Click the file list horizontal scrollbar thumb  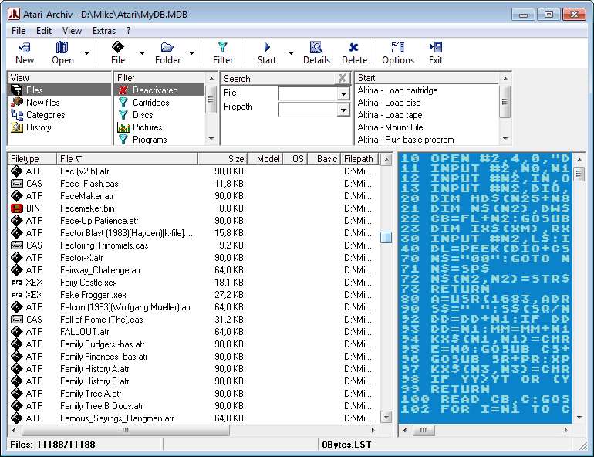click(x=126, y=430)
